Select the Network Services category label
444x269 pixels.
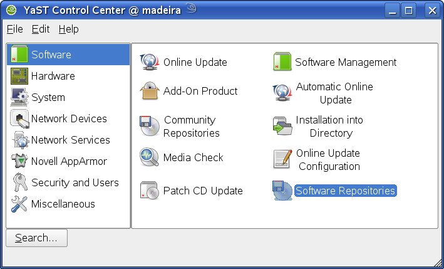(71, 140)
